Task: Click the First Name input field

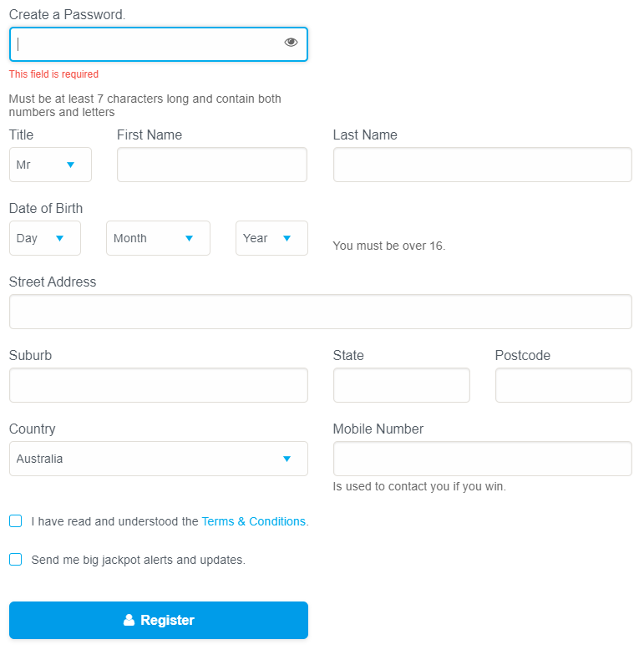Action: (212, 165)
